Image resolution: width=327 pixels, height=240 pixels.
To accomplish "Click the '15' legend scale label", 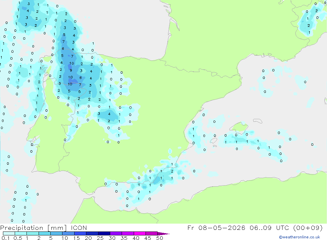I will click(x=77, y=238).
